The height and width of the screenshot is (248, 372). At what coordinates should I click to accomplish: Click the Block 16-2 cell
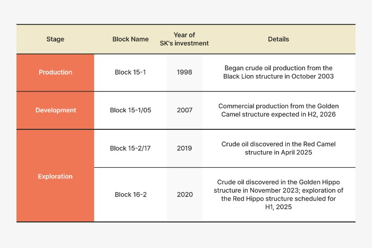click(x=131, y=195)
